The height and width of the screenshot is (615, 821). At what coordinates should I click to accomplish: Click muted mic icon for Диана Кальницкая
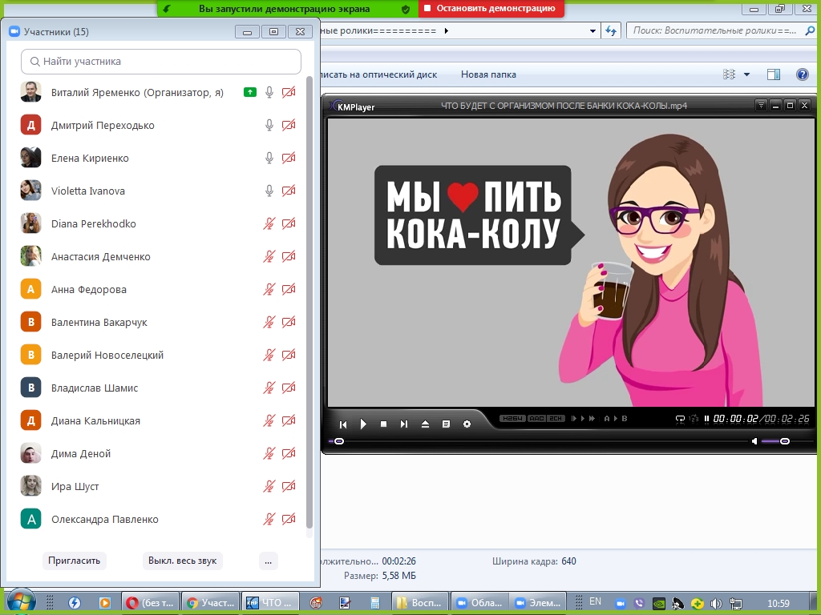tap(269, 420)
